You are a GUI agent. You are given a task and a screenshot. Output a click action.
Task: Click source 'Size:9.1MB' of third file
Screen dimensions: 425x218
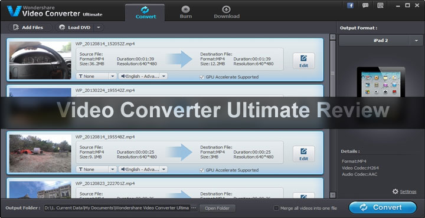(91, 157)
